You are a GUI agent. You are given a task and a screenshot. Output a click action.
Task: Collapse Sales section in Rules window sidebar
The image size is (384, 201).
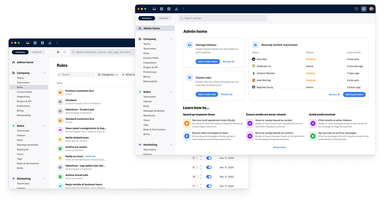(x=44, y=126)
